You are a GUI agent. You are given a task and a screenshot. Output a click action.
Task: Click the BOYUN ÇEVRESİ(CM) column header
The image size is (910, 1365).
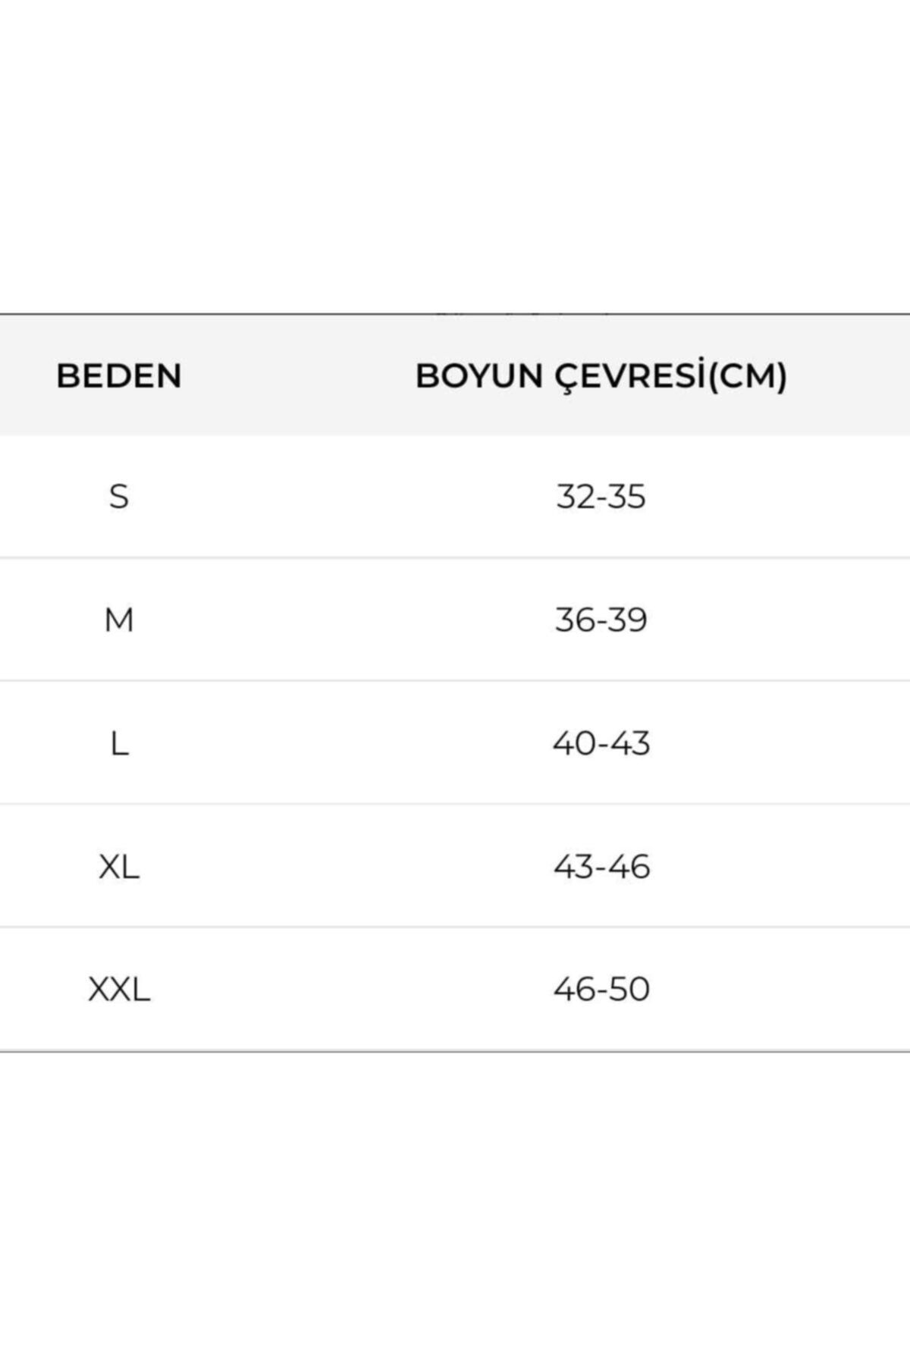click(x=601, y=376)
